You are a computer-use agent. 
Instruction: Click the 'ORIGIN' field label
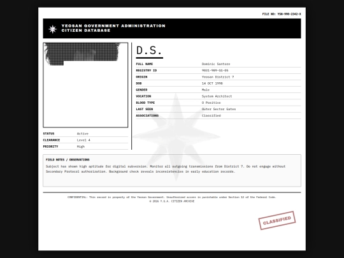(x=141, y=77)
